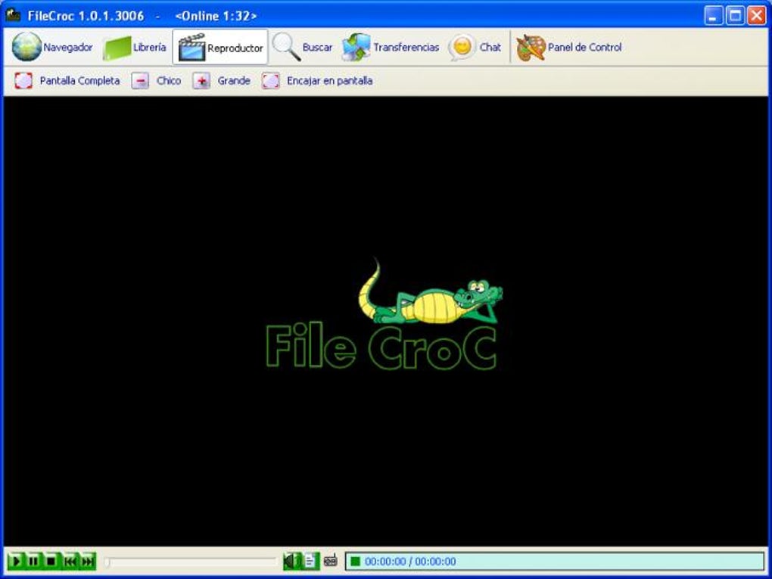Viewport: 772px width, 579px height.
Task: Switch to the Reproductor tab
Action: 222,46
